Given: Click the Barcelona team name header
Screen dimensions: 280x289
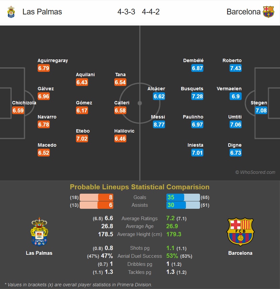Looking at the screenshot, I should [243, 12].
